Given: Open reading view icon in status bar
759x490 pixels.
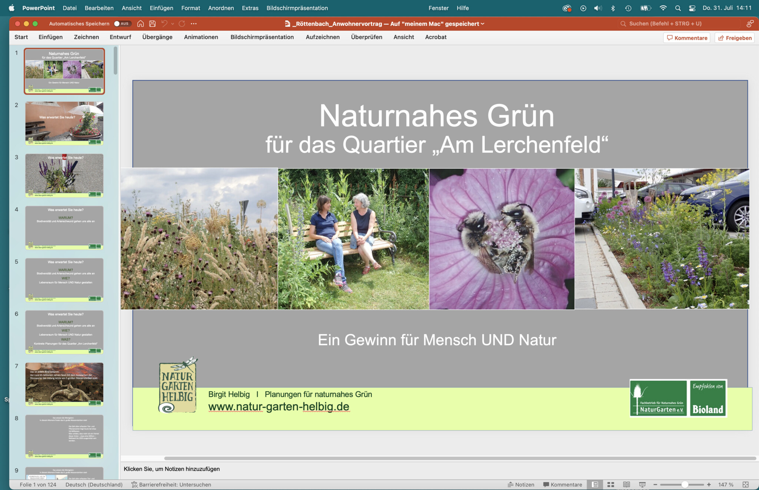Looking at the screenshot, I should coord(626,484).
